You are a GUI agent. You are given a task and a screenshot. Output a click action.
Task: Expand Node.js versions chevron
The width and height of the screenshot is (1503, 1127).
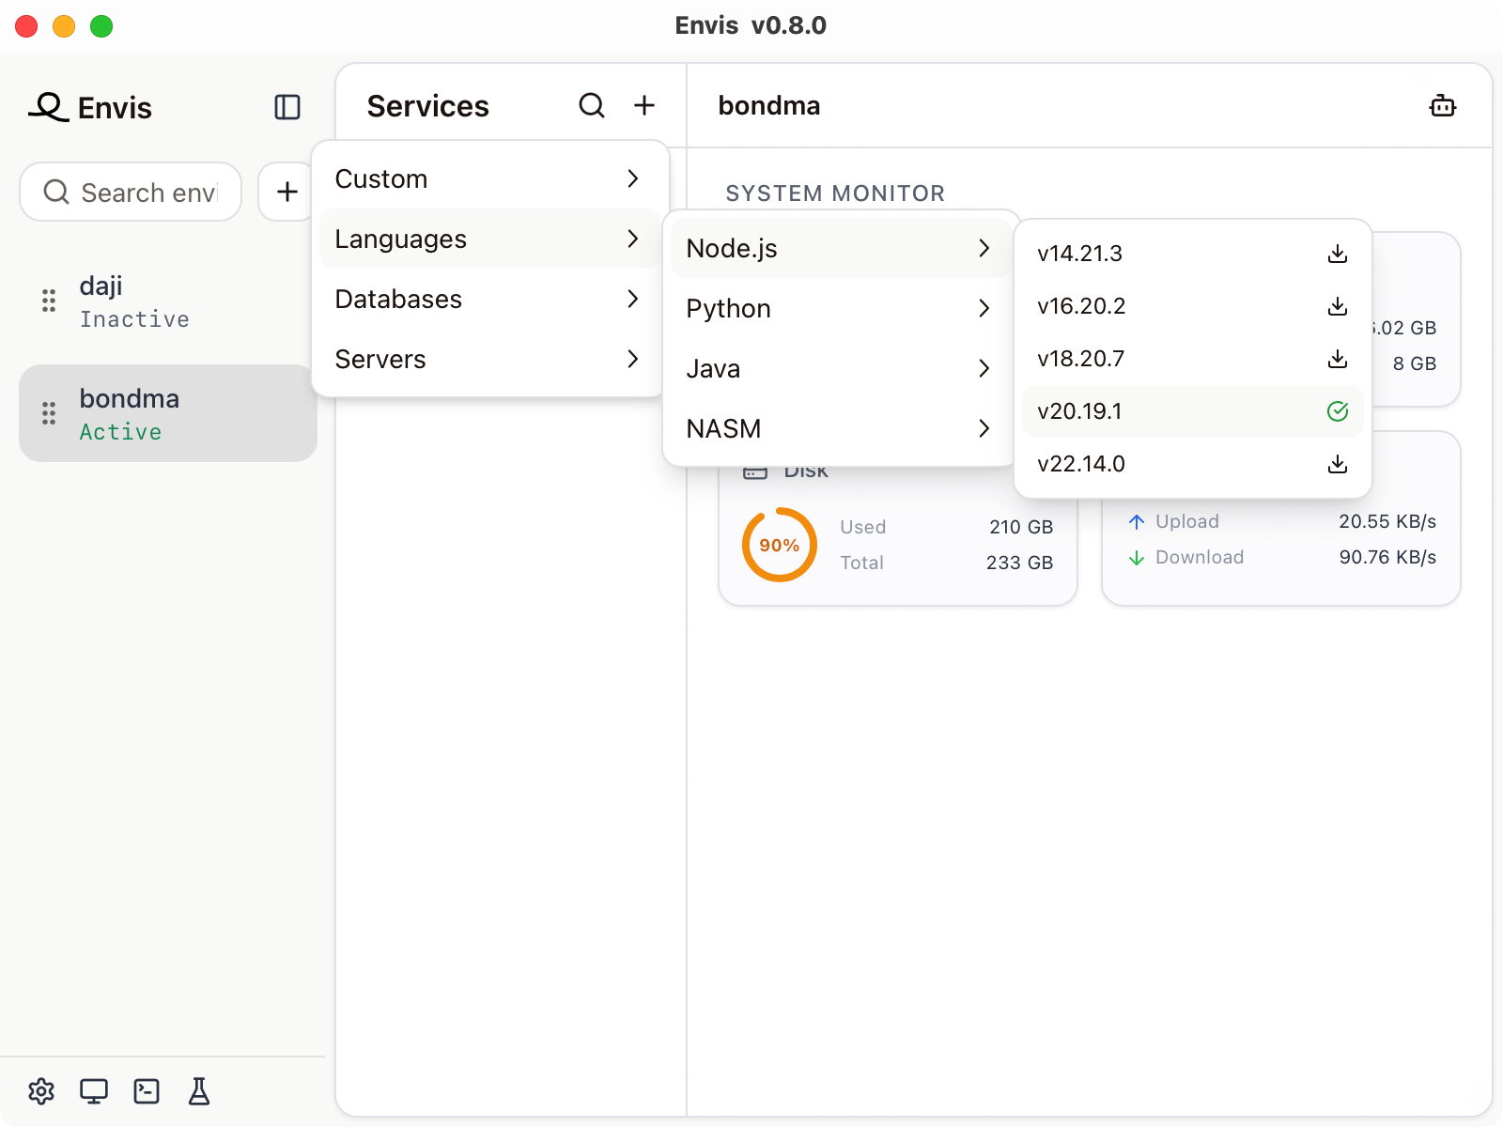[984, 248]
